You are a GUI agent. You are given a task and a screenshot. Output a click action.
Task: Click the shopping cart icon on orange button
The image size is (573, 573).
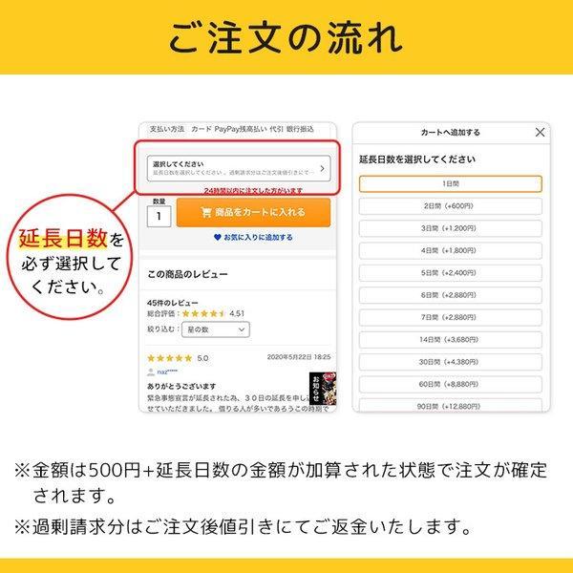click(205, 212)
